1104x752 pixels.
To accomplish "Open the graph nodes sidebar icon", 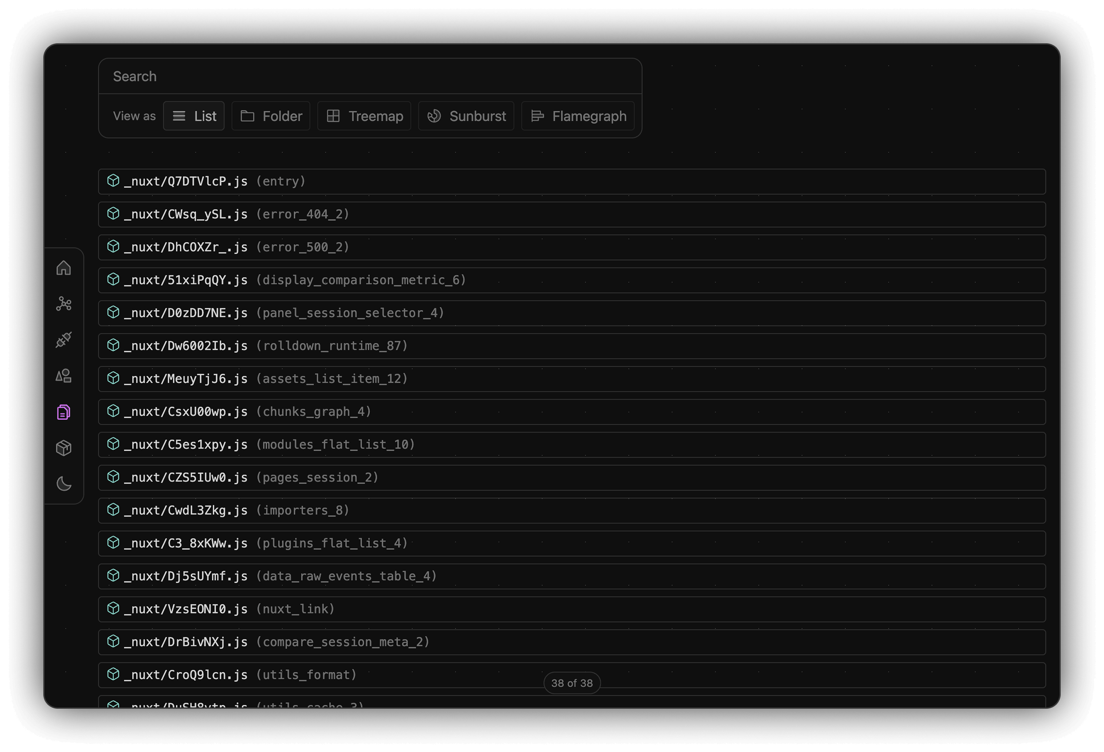I will point(64,304).
